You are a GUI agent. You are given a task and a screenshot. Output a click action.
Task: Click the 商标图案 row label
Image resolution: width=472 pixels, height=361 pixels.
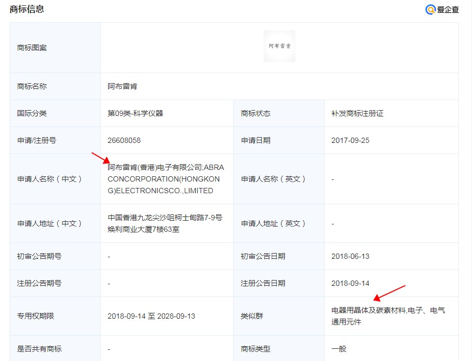[x=32, y=48]
